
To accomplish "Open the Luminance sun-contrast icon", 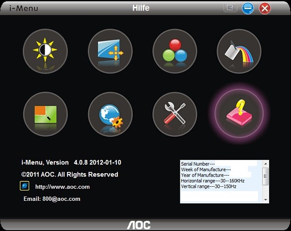I will pos(45,51).
